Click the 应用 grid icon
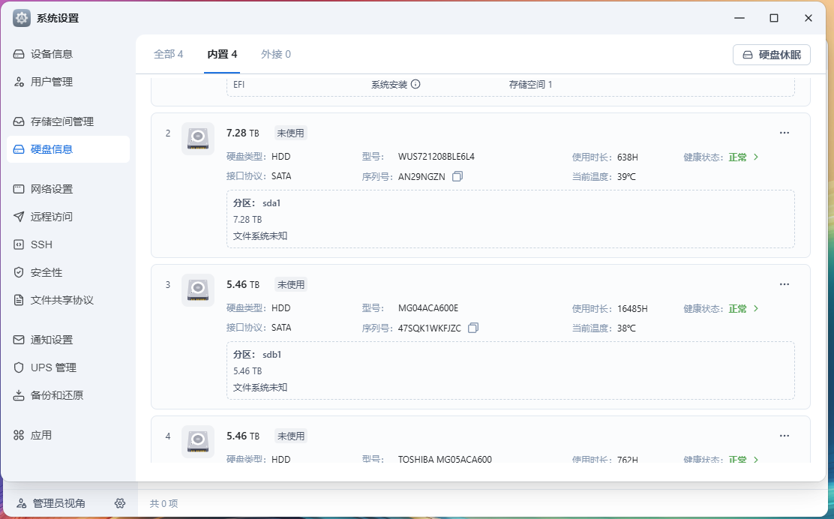Image resolution: width=834 pixels, height=519 pixels. (x=19, y=435)
